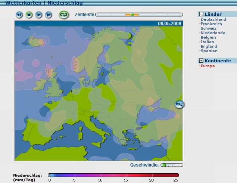
Task: Open the Deutschland weather map
Action: [213, 19]
